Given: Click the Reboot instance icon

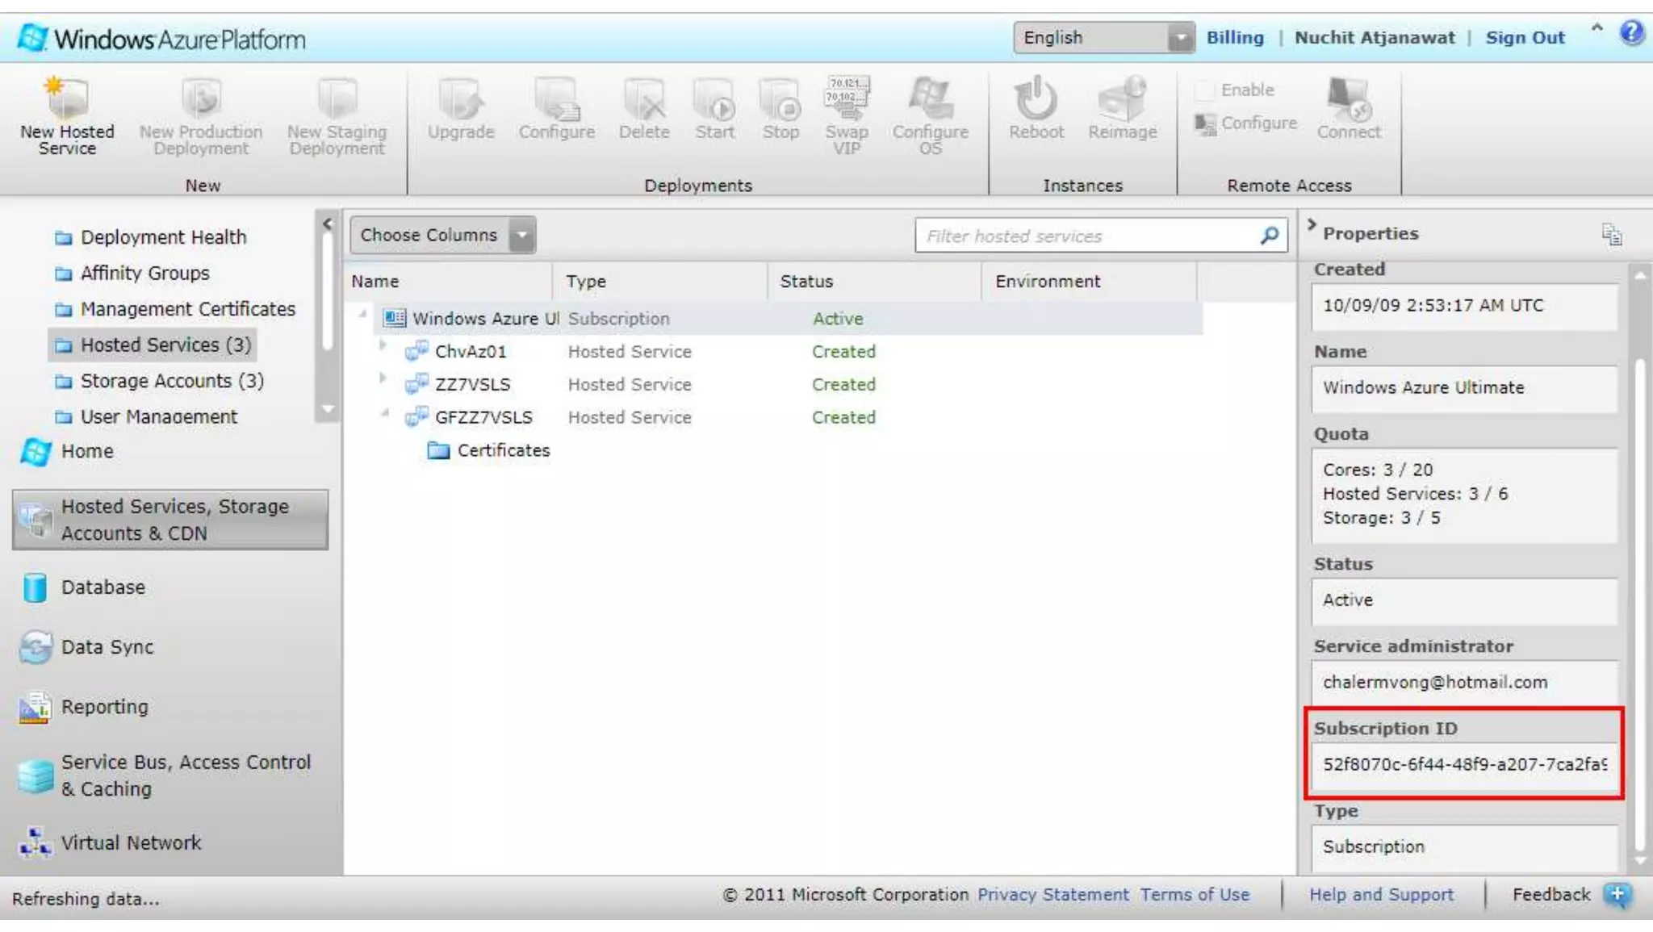Looking at the screenshot, I should coord(1036,99).
